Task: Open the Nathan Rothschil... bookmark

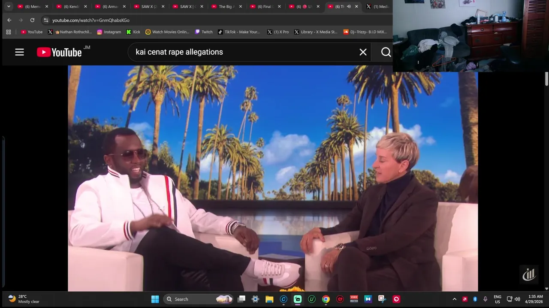Action: tap(69, 32)
